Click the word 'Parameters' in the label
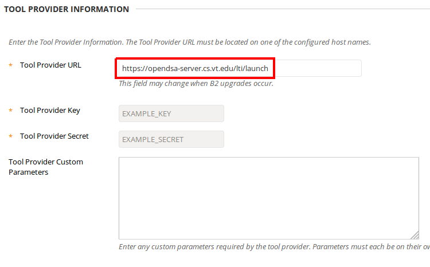 28,172
